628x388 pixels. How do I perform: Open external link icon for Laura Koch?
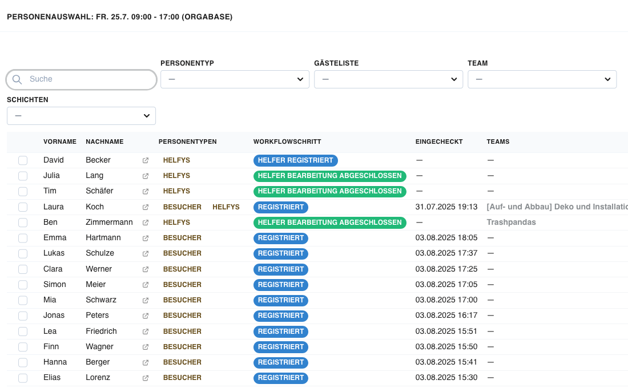(146, 208)
